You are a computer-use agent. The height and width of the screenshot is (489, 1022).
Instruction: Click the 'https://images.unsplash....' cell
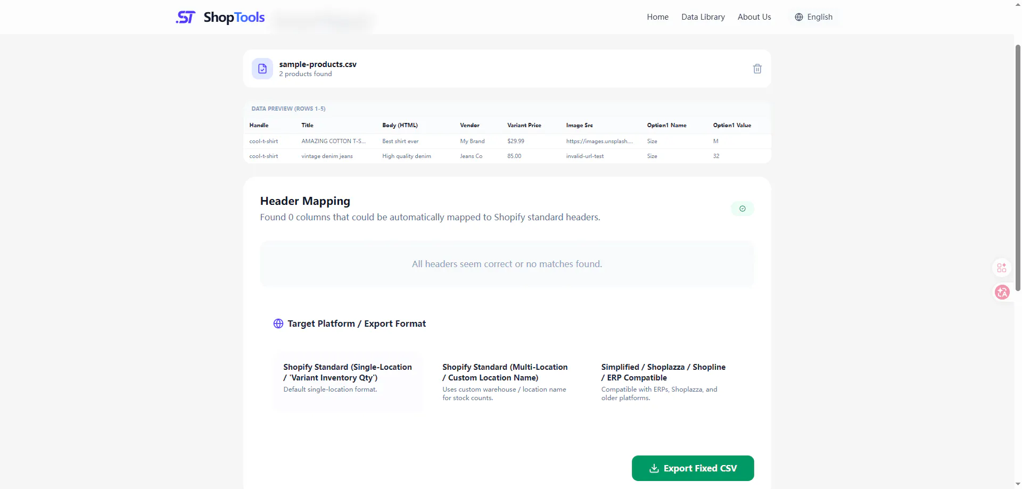tap(599, 141)
